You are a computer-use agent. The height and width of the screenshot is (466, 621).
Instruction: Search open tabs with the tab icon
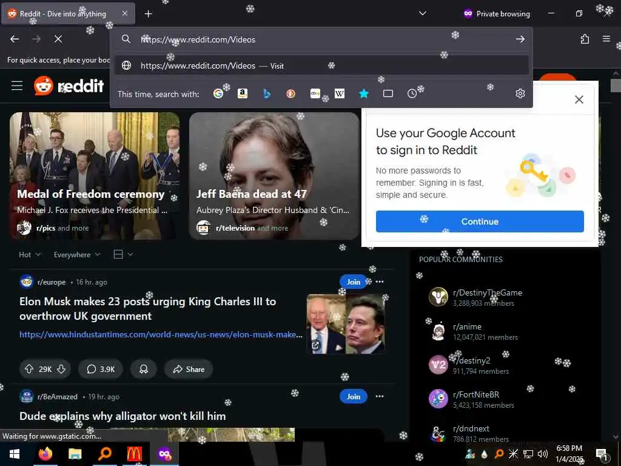pyautogui.click(x=388, y=93)
